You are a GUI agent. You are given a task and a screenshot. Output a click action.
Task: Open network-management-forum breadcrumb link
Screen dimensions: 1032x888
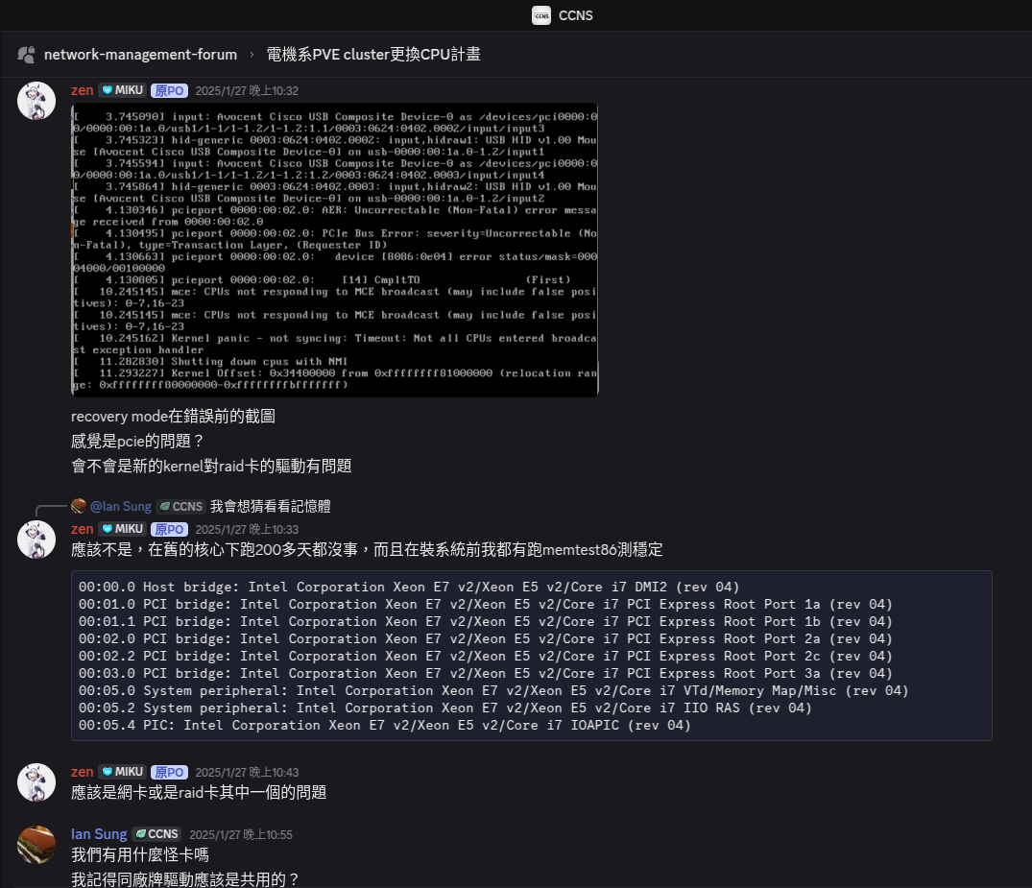[x=140, y=54]
